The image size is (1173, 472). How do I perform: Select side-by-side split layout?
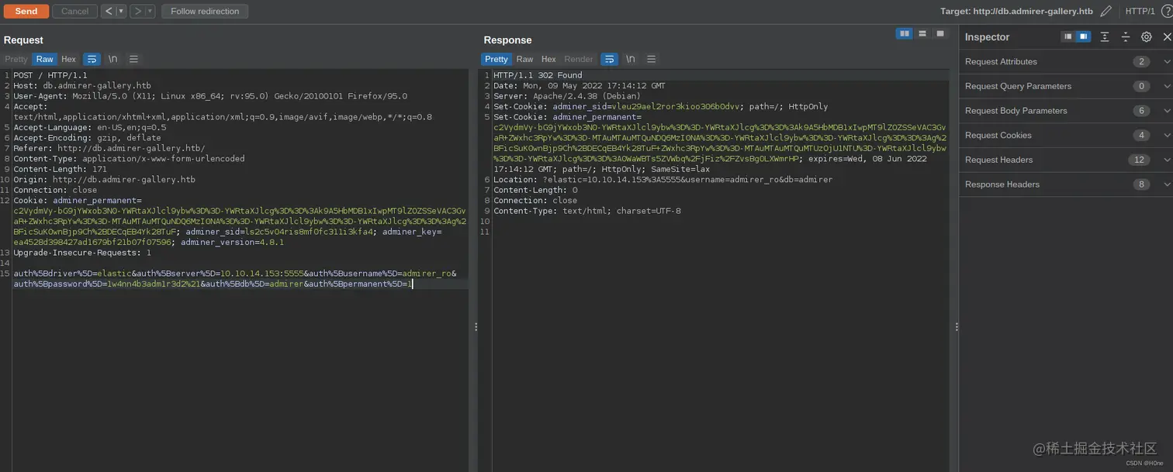tap(904, 33)
